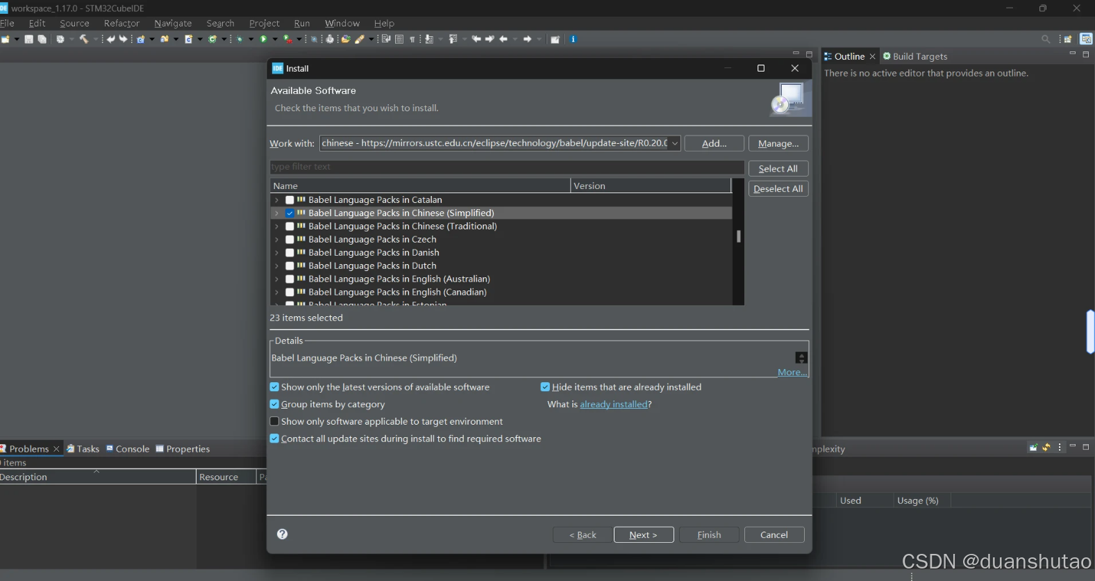Open the Navigate menu
The height and width of the screenshot is (581, 1095).
click(x=173, y=23)
